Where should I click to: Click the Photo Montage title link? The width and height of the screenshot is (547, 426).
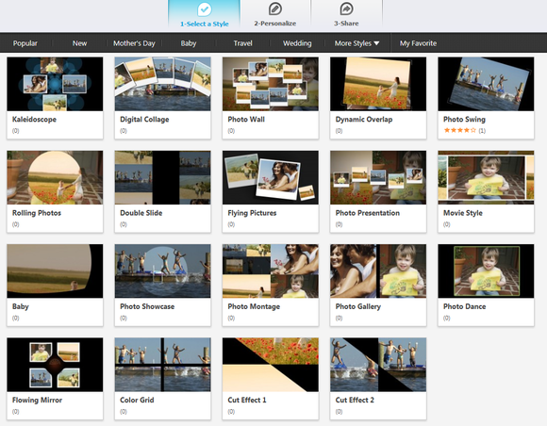254,306
